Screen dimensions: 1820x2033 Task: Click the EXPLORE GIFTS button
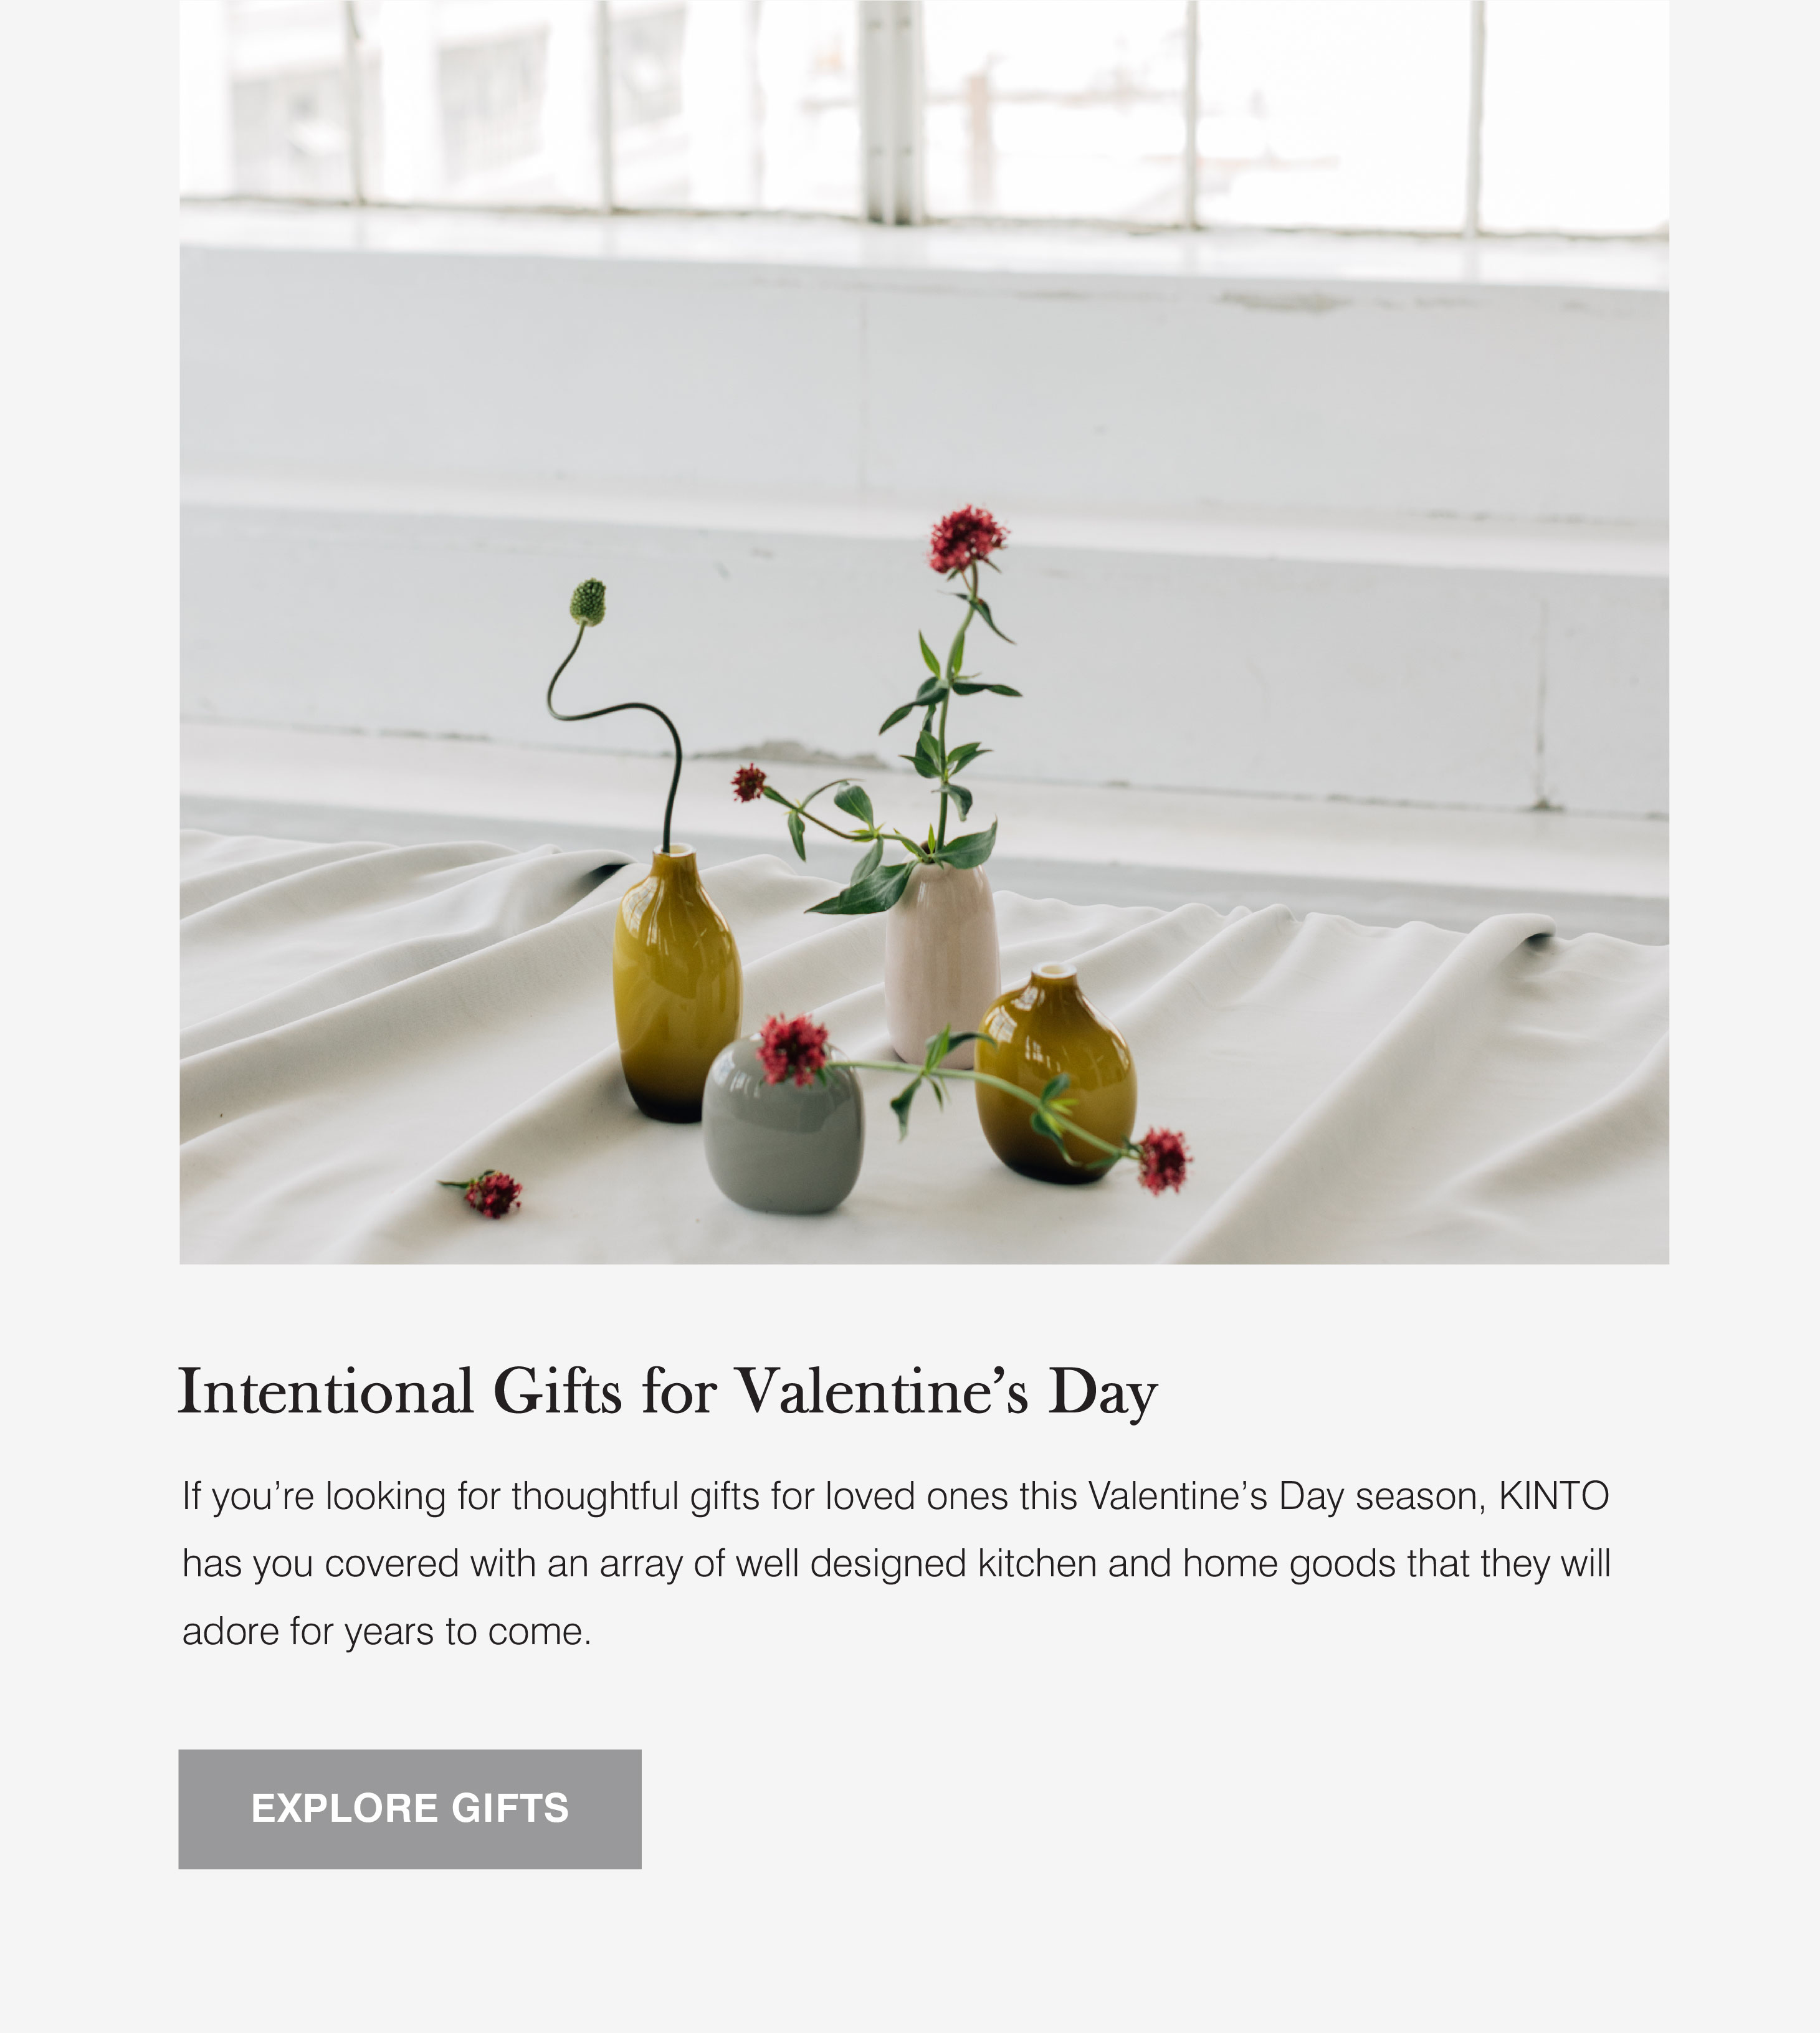(x=410, y=1809)
